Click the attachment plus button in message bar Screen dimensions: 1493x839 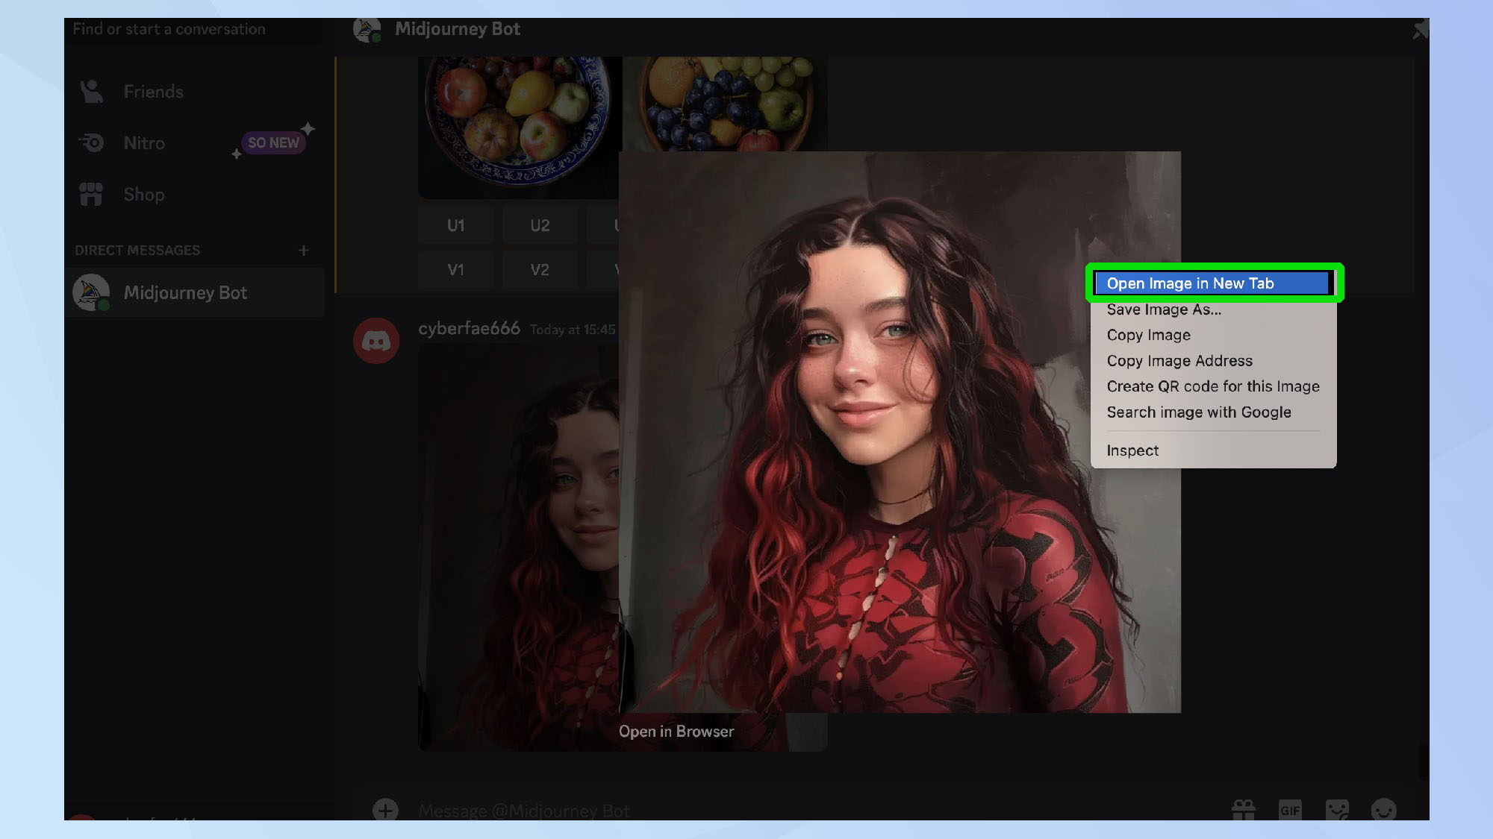(x=385, y=810)
